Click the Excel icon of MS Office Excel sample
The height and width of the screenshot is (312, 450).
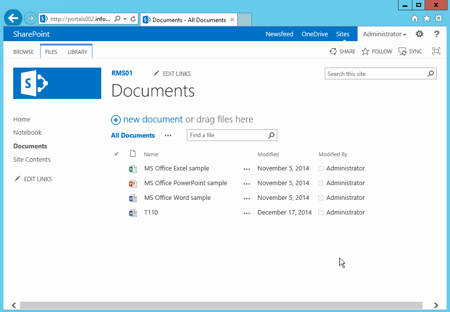[133, 168]
